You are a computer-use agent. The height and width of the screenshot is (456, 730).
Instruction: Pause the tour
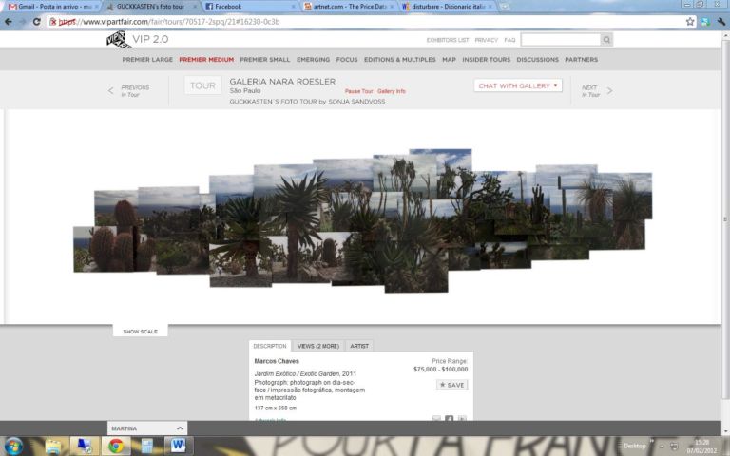coord(358,91)
